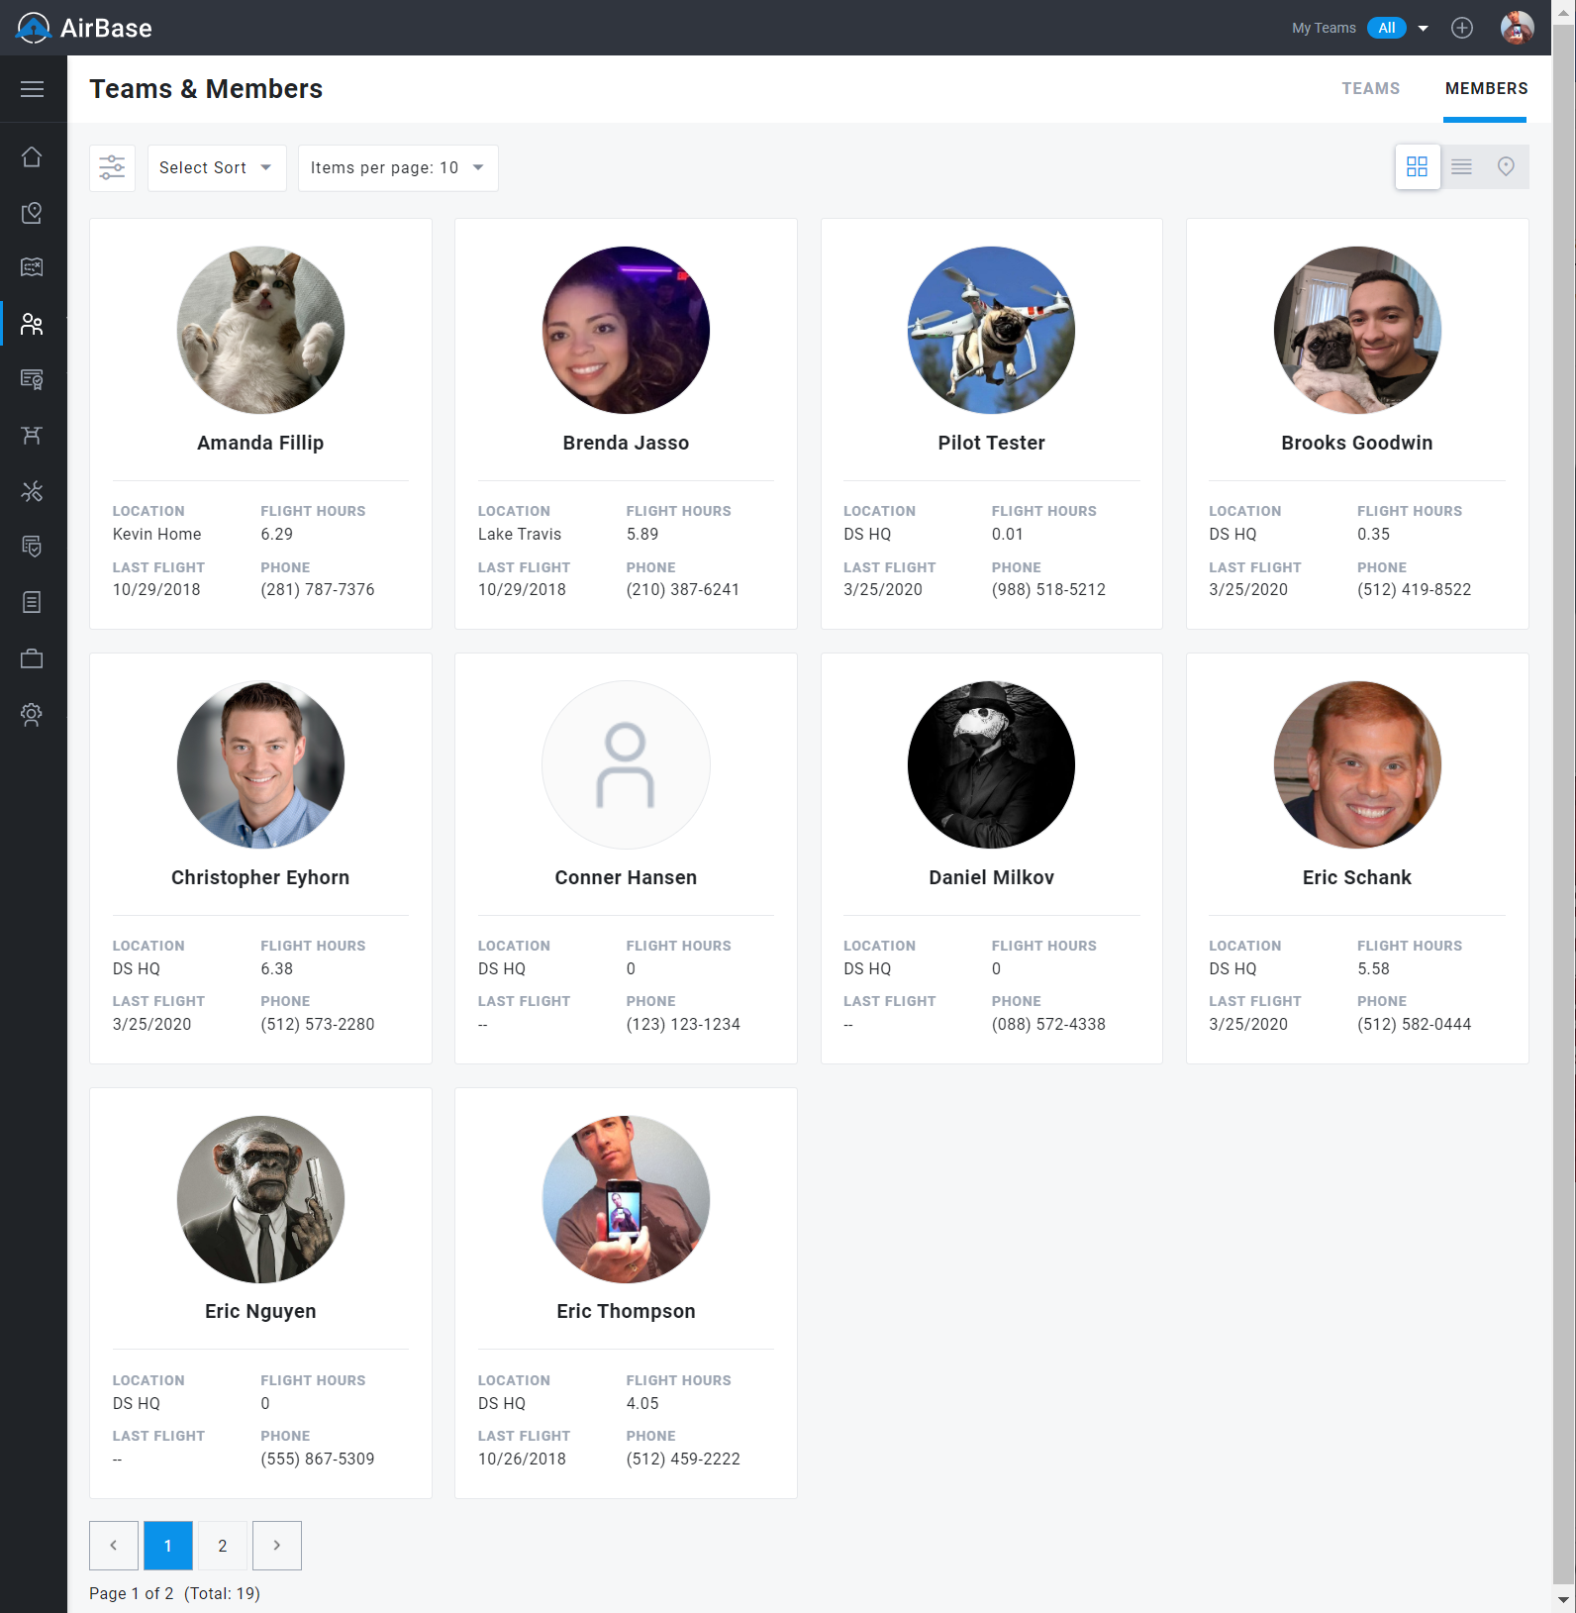Go to next page arrow
This screenshot has height=1613, width=1576.
277,1545
